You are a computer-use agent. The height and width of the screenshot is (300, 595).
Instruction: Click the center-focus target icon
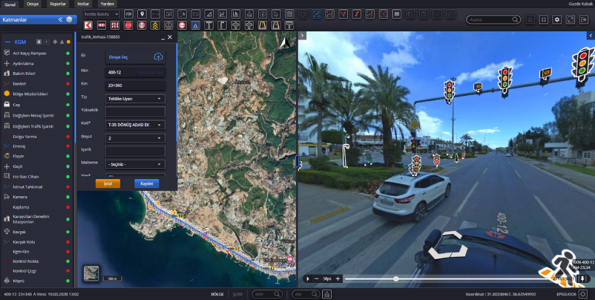click(543, 19)
